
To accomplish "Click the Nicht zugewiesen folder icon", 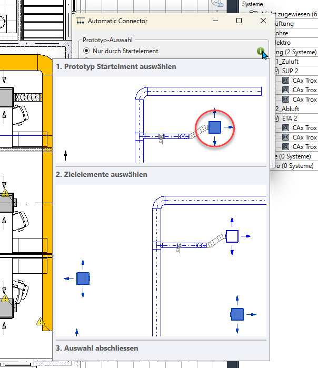I will [x=254, y=14].
